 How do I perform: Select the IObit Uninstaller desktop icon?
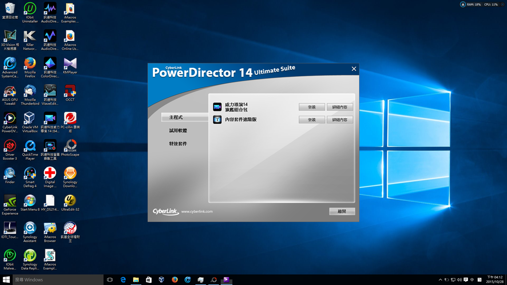(x=30, y=13)
